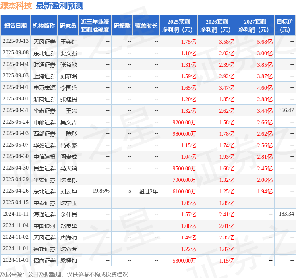
Task: Click 财通证券 institution cell
Action: [x=44, y=65]
